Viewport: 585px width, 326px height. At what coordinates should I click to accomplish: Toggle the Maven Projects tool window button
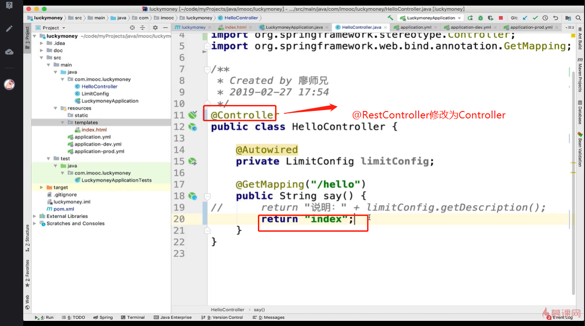click(580, 74)
